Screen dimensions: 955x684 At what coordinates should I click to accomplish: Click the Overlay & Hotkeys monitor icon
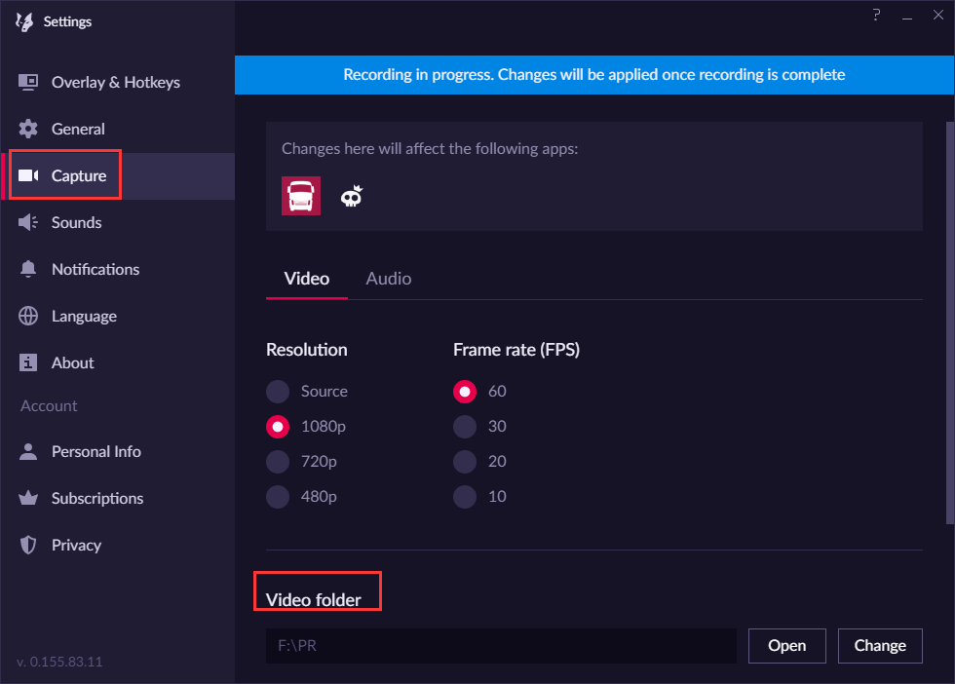28,82
